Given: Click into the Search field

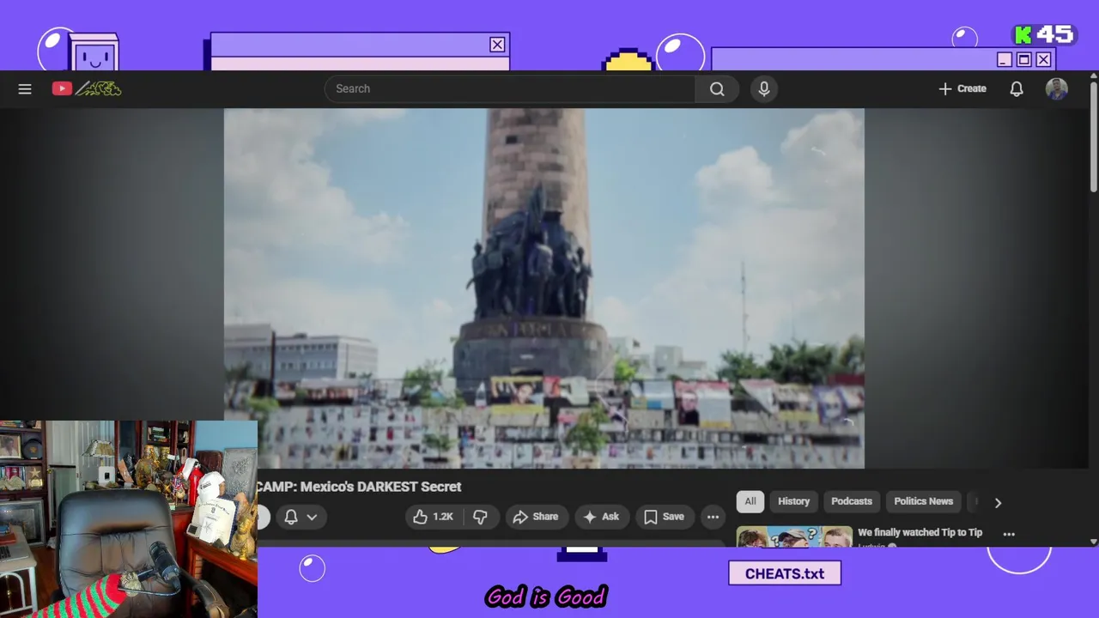Looking at the screenshot, I should click(x=510, y=88).
